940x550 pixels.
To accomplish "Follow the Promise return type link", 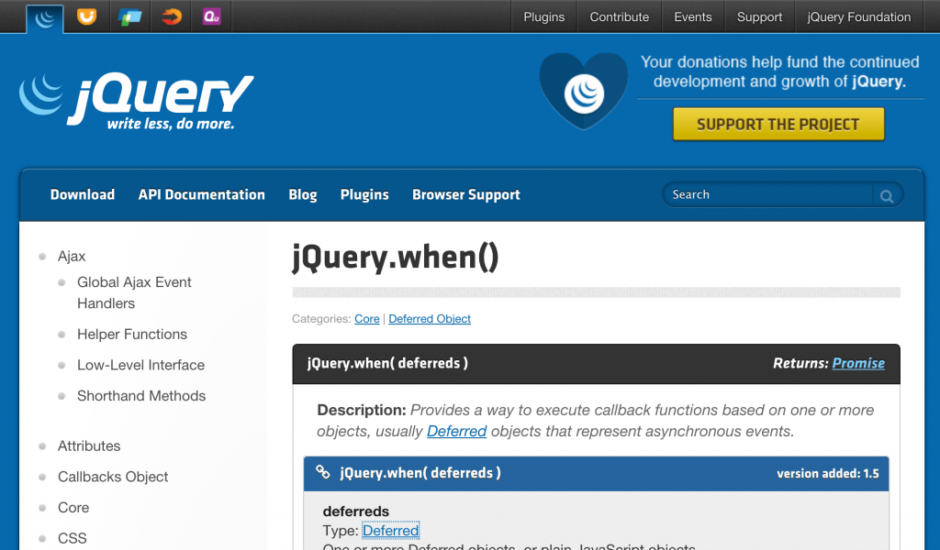I will [858, 363].
